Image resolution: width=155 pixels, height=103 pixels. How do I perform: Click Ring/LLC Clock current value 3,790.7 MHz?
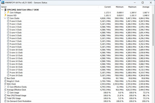point(105,81)
